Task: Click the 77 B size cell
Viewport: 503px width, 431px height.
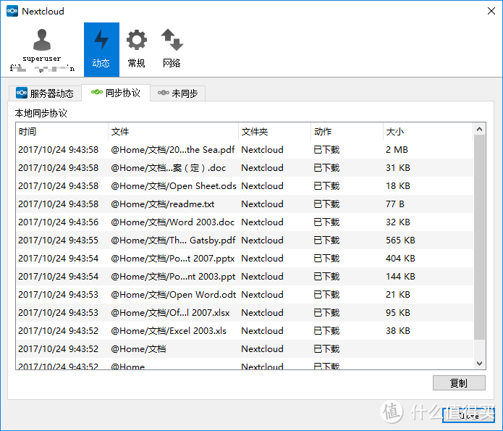Action: (395, 204)
